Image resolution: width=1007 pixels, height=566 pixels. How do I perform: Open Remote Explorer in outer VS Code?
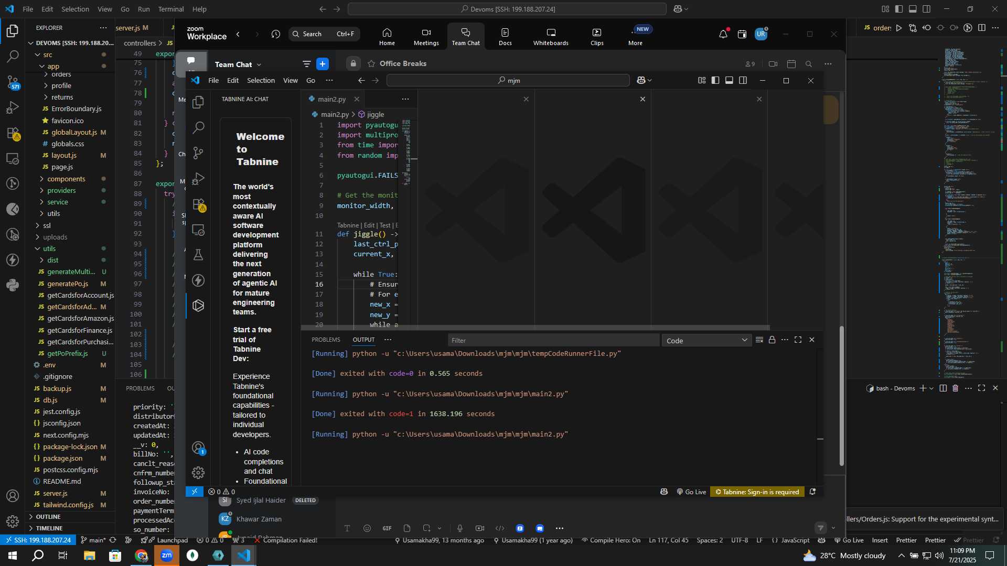coord(13,158)
